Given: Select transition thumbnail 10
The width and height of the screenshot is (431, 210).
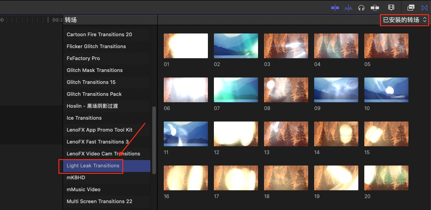Looking at the screenshot, I should [x=386, y=90].
